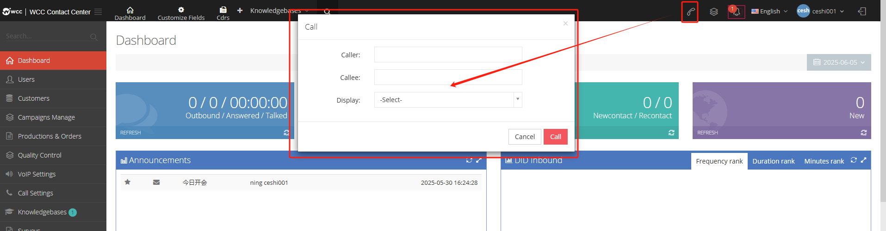Open Cdrs in top navigation
The width and height of the screenshot is (886, 231).
point(223,13)
